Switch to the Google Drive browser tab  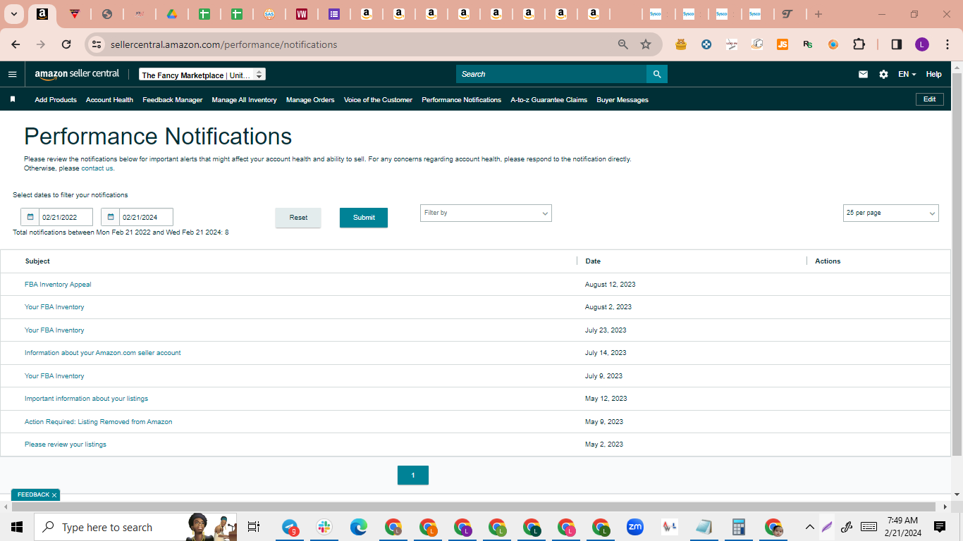(171, 14)
